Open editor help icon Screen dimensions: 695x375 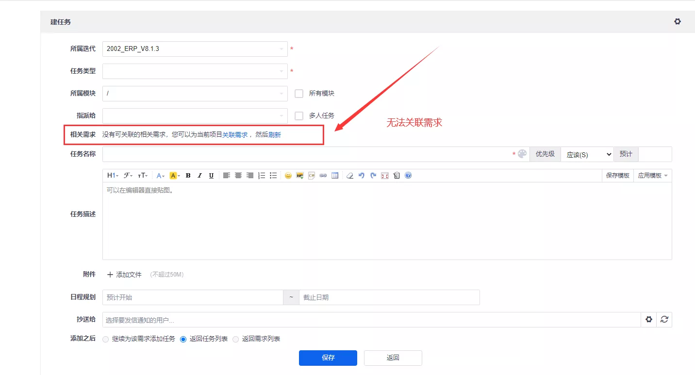(x=408, y=176)
